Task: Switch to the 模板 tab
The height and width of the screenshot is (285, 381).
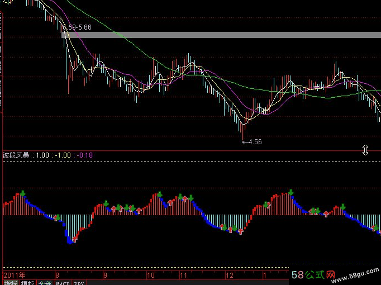Action: pos(28,282)
